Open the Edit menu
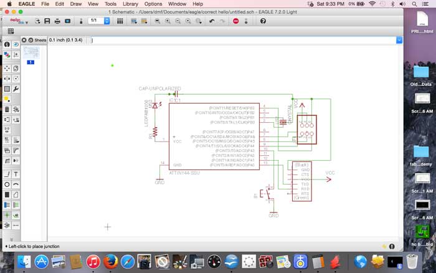436x273 pixels. coord(60,4)
